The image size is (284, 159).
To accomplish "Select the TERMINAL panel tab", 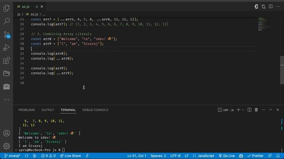I will click(68, 110).
